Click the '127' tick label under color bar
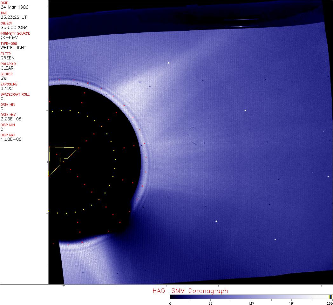This screenshot has height=305, width=333. (x=251, y=303)
